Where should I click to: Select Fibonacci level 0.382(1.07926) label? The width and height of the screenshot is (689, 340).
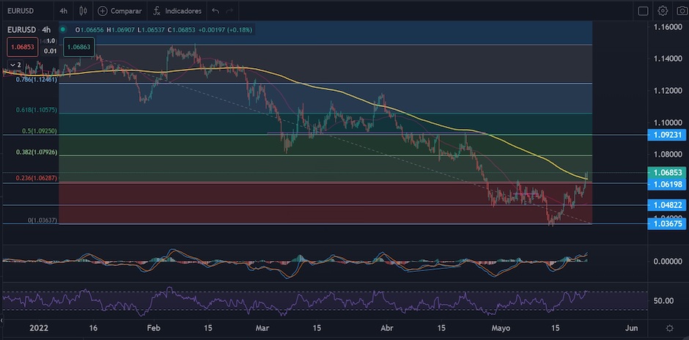click(x=37, y=152)
